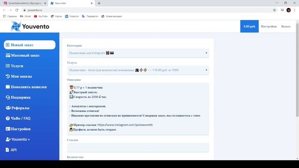Click the text 'Скорость до 2000 в час.'

(90, 97)
